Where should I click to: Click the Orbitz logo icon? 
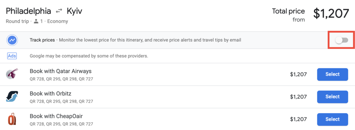pyautogui.click(x=12, y=97)
